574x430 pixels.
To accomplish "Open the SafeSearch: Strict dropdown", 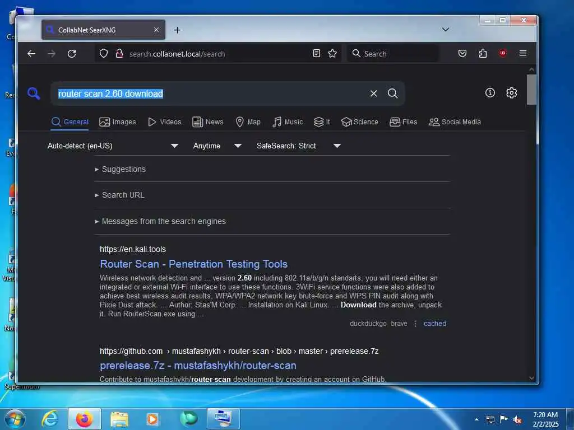I will [x=299, y=146].
